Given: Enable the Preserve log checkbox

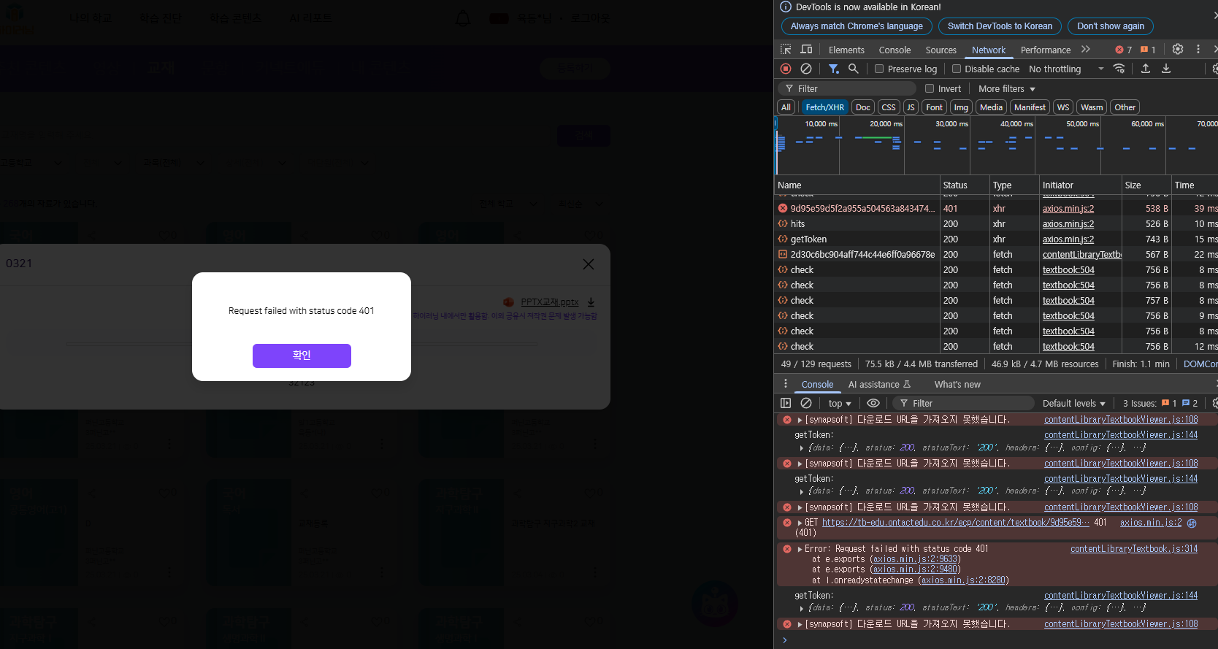Looking at the screenshot, I should tap(879, 69).
